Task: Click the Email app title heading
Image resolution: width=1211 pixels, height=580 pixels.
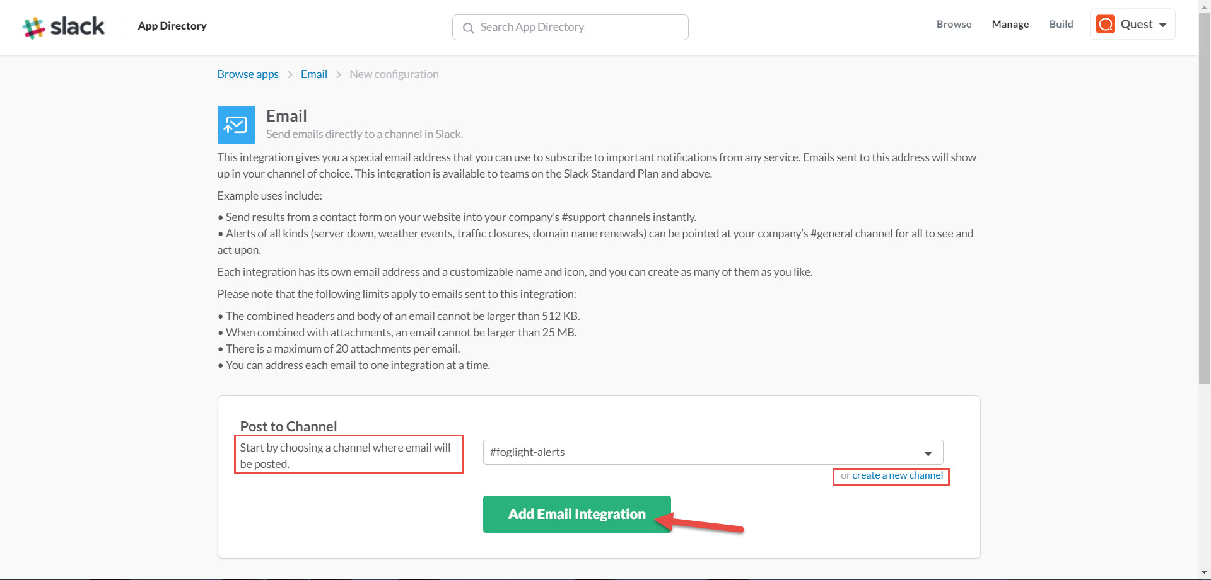Action: point(286,116)
